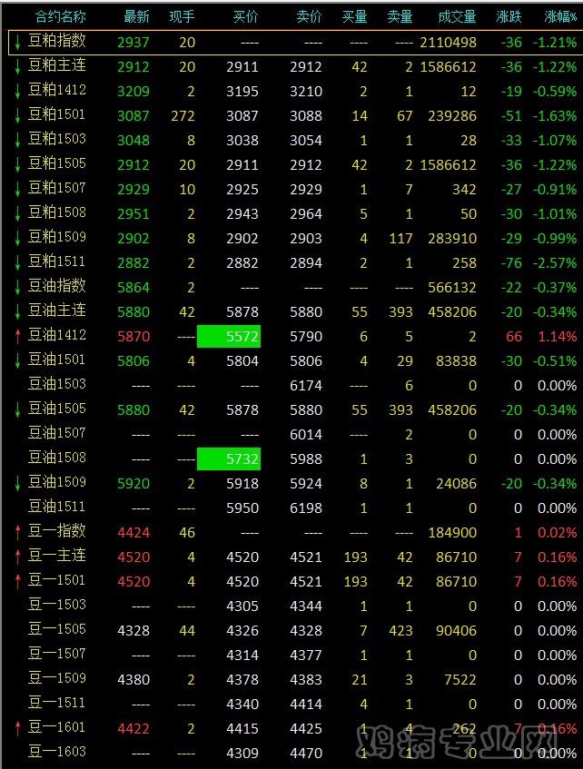The image size is (583, 769).
Task: Click 豆粕1507 volume 342
Action: (464, 190)
